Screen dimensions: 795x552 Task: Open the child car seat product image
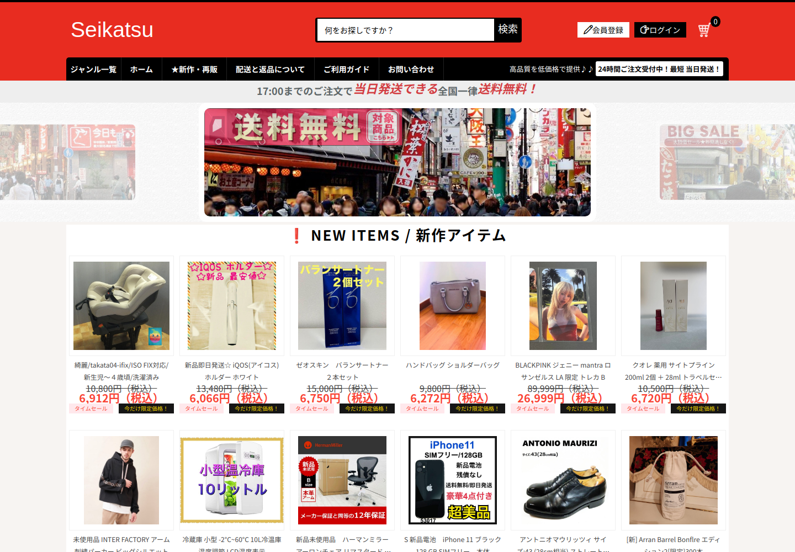click(121, 306)
